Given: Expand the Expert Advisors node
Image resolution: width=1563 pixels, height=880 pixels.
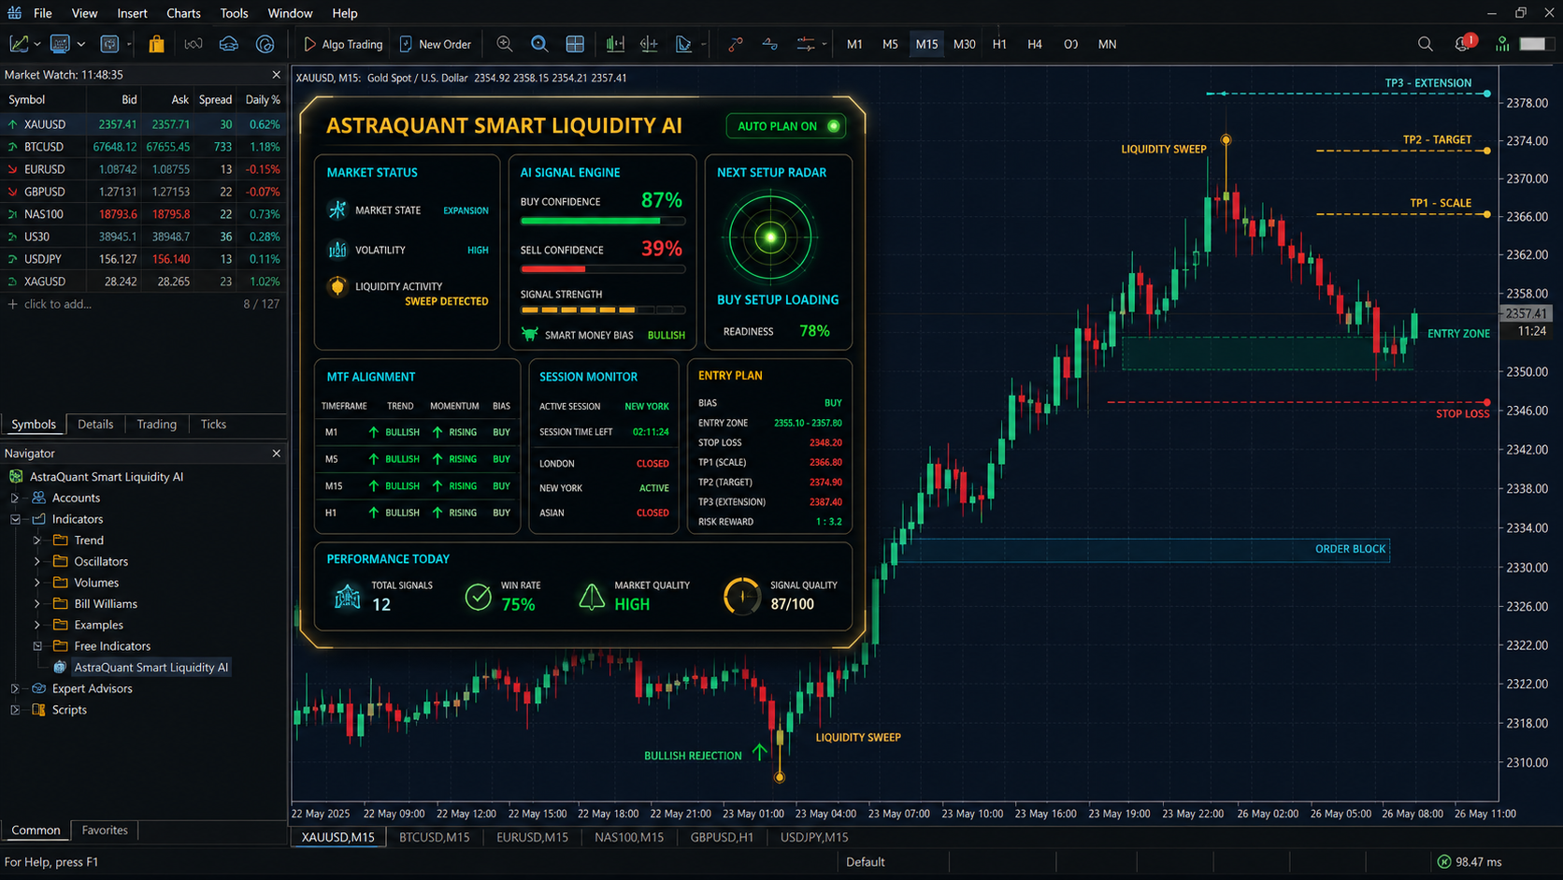Looking at the screenshot, I should [15, 688].
